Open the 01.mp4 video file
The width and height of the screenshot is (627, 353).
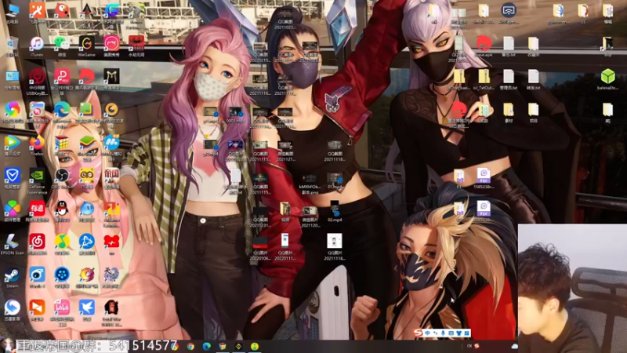point(335,178)
